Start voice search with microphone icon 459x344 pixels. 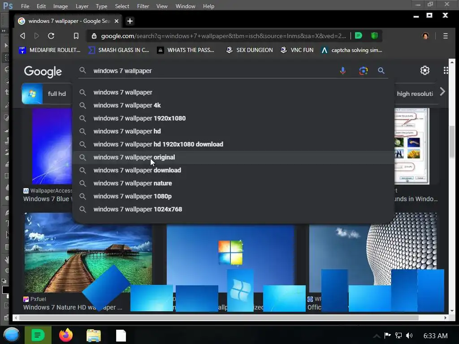(343, 70)
